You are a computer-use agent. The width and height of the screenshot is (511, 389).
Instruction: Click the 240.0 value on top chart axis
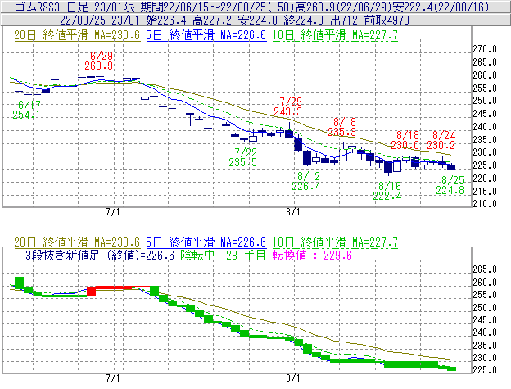(485, 126)
